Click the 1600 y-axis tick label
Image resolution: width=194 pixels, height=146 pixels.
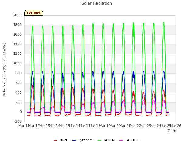coord(18,34)
